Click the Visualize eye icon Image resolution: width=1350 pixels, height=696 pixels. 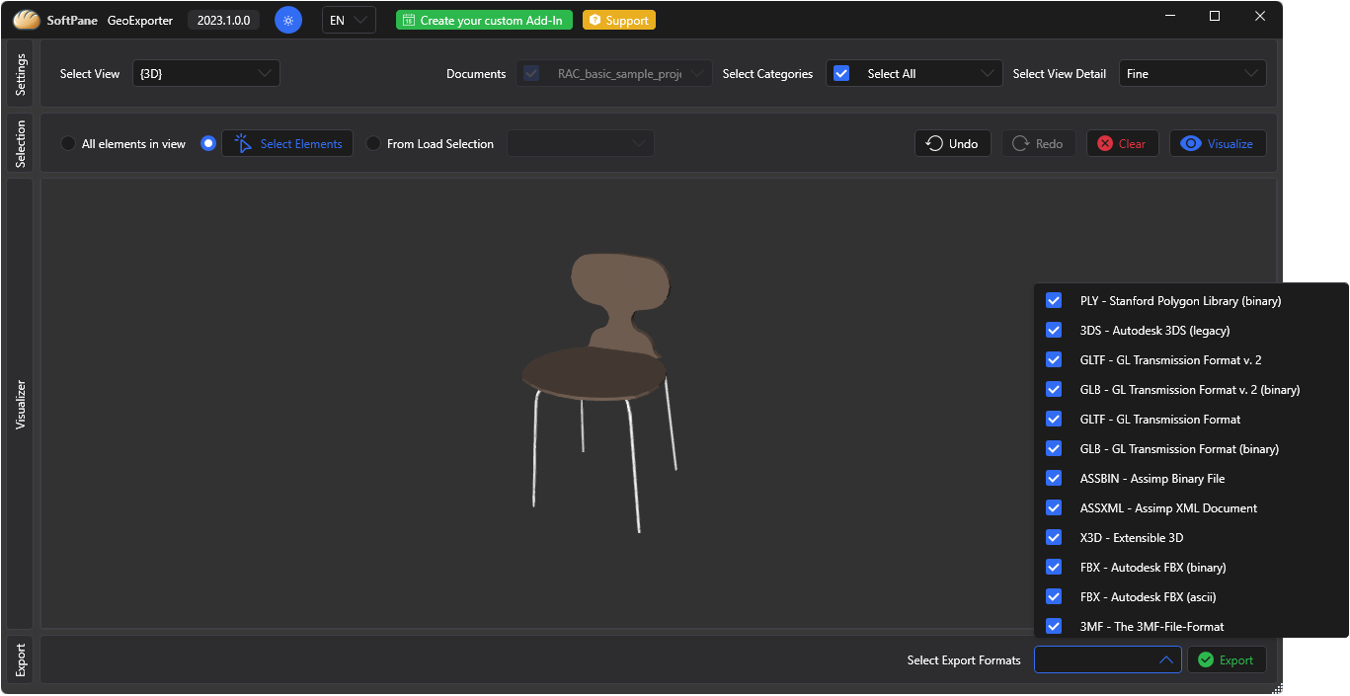[1191, 144]
